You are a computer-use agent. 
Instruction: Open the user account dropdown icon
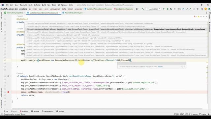[x=137, y=9]
